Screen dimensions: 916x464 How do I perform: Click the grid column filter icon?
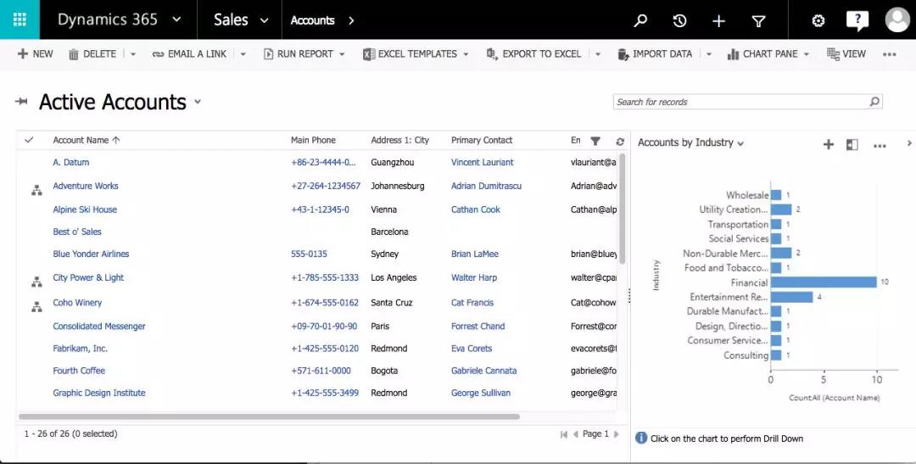(595, 141)
